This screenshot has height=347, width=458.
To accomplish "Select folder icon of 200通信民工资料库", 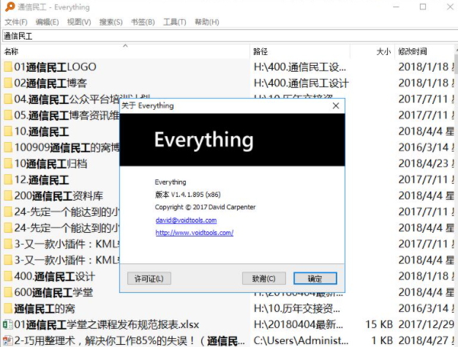I will [x=8, y=195].
